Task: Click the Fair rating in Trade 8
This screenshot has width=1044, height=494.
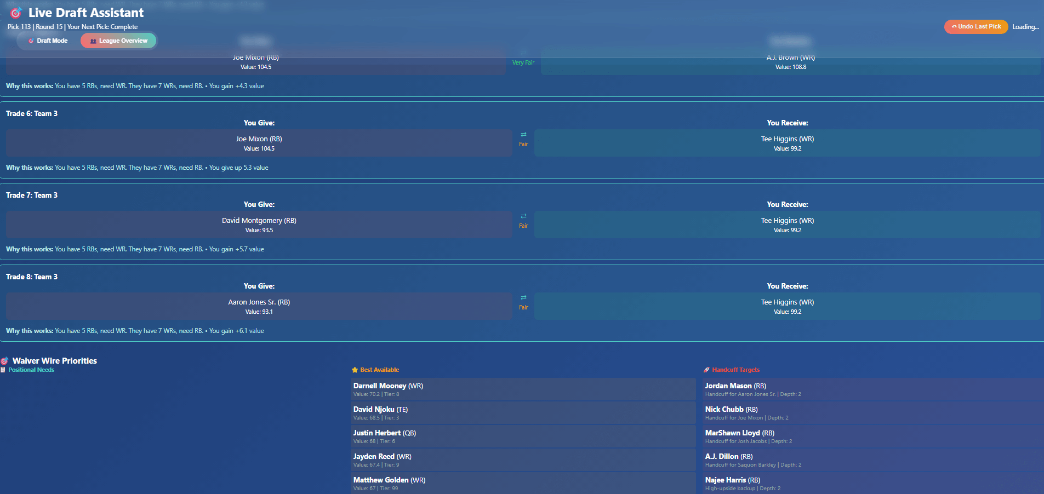Action: tap(523, 308)
